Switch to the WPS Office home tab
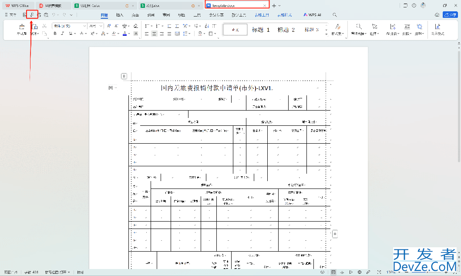This screenshot has width=461, height=276. [x=17, y=6]
